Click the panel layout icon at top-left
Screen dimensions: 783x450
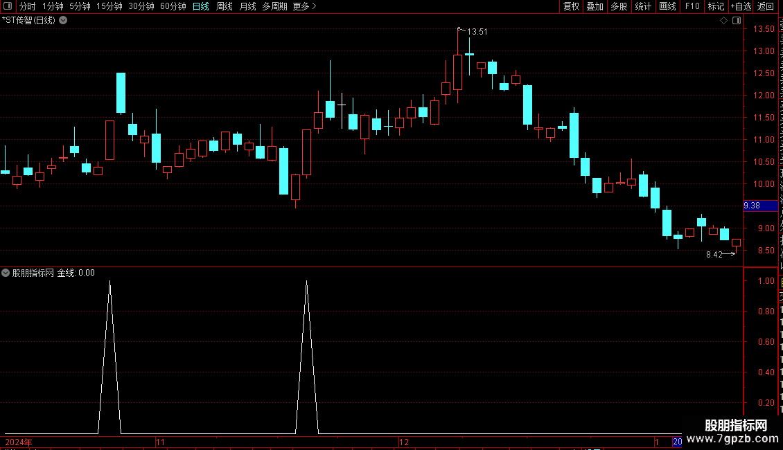point(8,6)
